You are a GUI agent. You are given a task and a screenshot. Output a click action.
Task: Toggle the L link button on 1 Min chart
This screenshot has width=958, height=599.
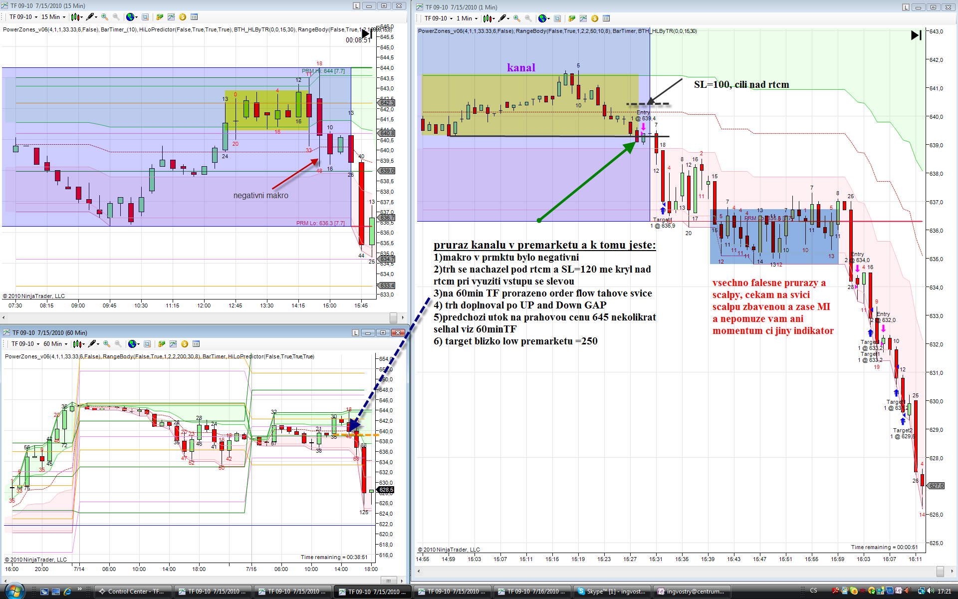(x=906, y=7)
